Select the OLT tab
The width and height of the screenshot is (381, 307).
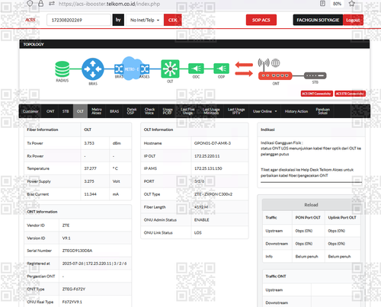(x=80, y=111)
